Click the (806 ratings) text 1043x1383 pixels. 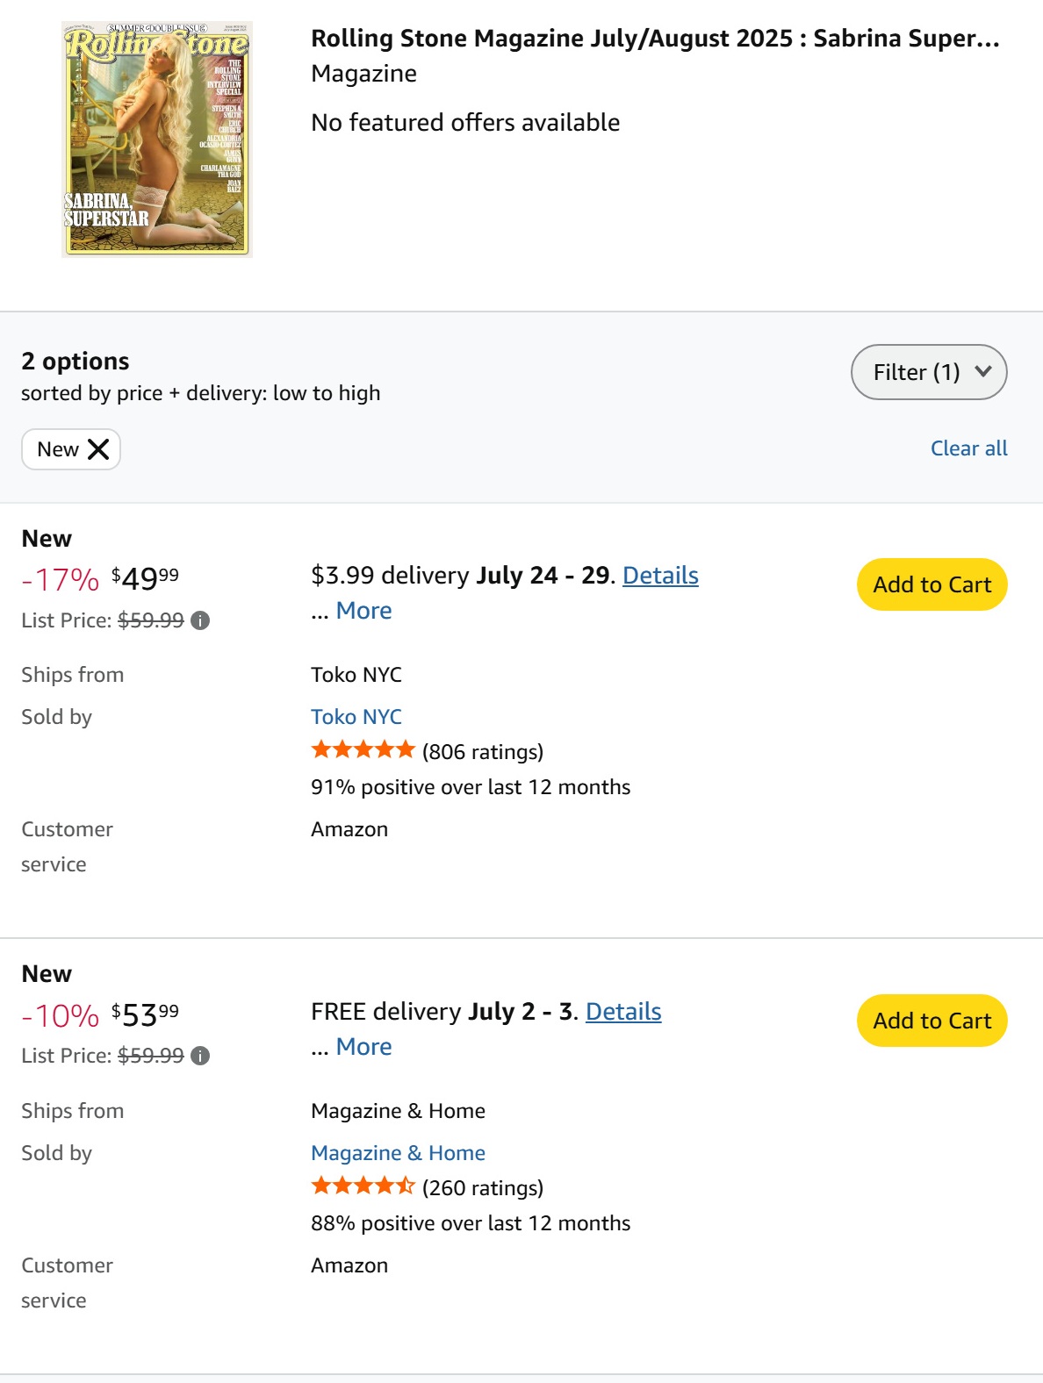(x=483, y=752)
